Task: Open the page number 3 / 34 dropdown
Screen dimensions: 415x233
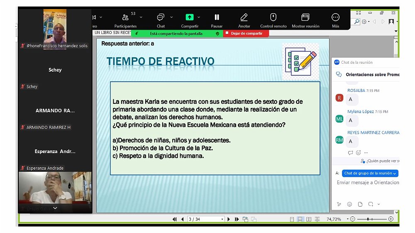Action: [222, 219]
